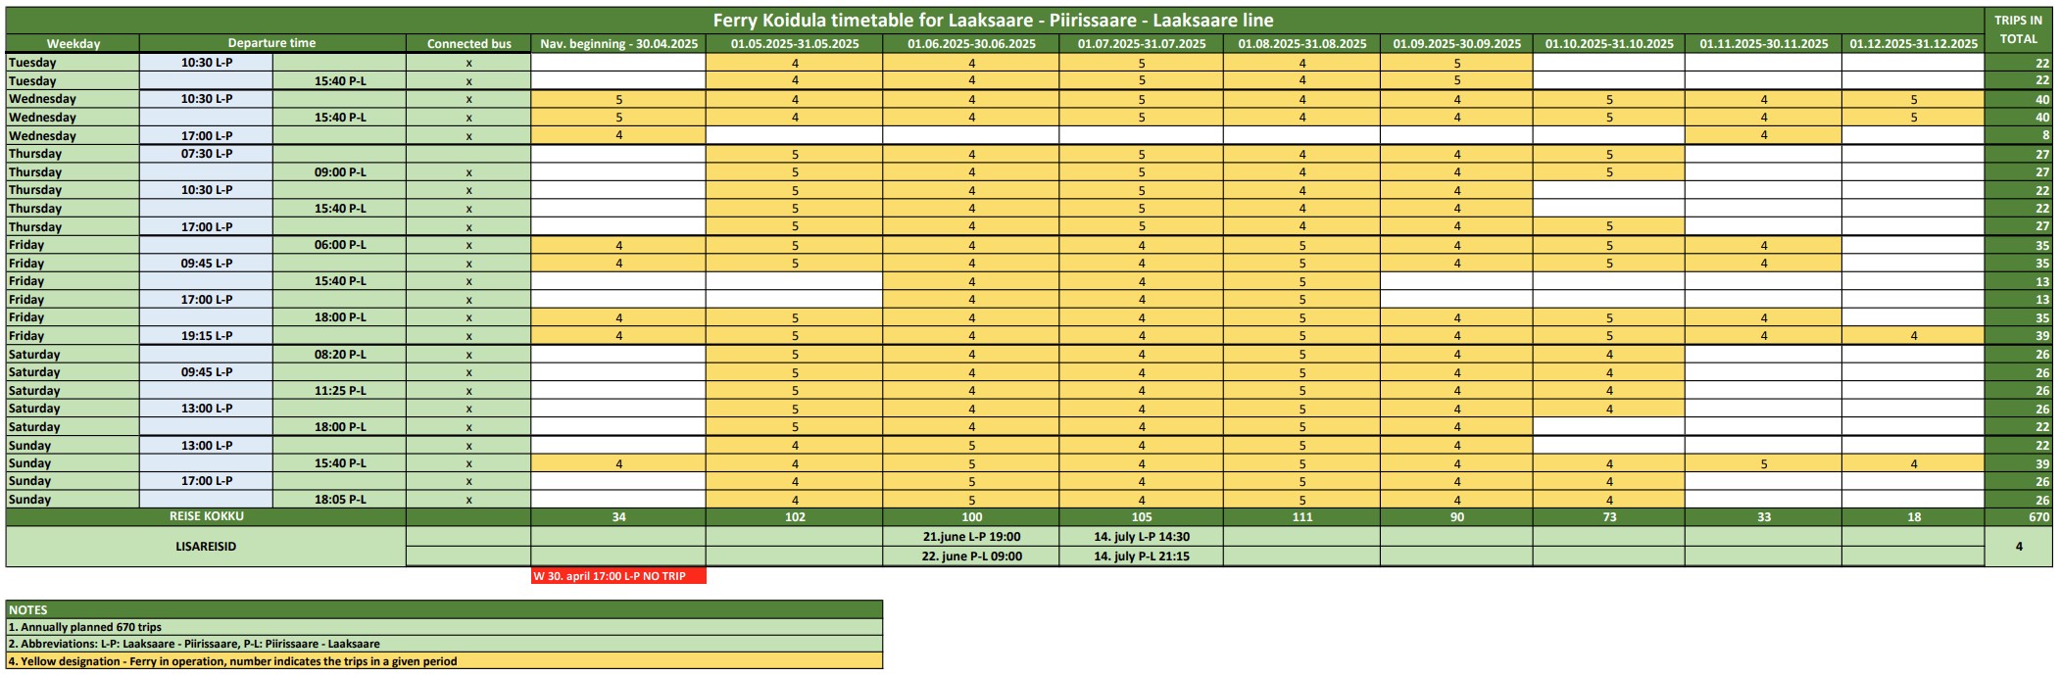The width and height of the screenshot is (2061, 677).
Task: Select the REISE KOKKU sum 73
Action: pos(1609,516)
